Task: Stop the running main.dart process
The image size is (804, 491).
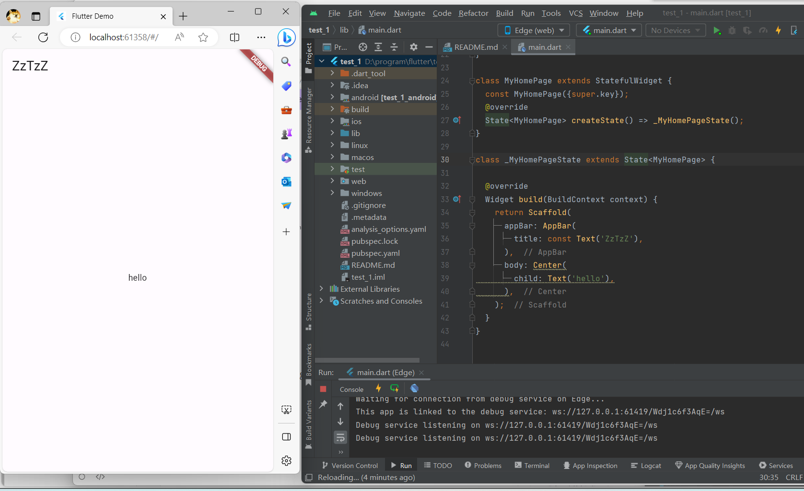Action: click(323, 389)
